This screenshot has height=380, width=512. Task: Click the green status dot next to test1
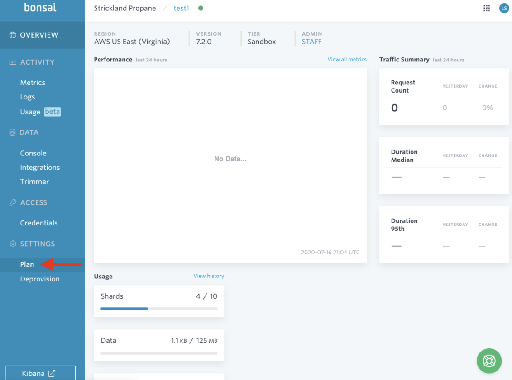click(x=201, y=8)
